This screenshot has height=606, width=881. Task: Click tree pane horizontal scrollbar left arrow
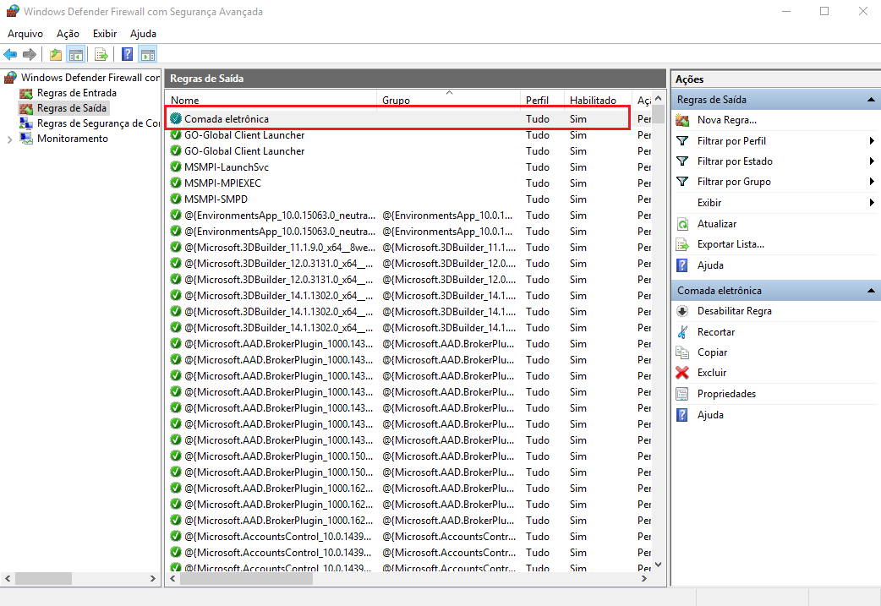[8, 578]
